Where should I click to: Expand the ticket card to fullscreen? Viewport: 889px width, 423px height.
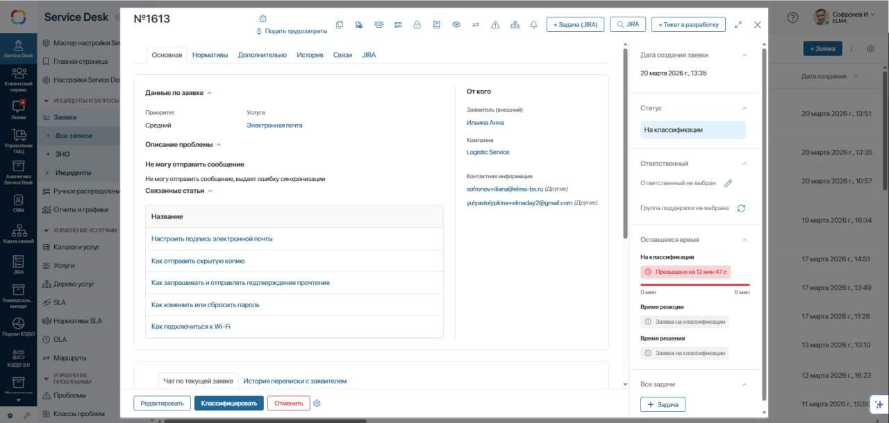pyautogui.click(x=738, y=24)
